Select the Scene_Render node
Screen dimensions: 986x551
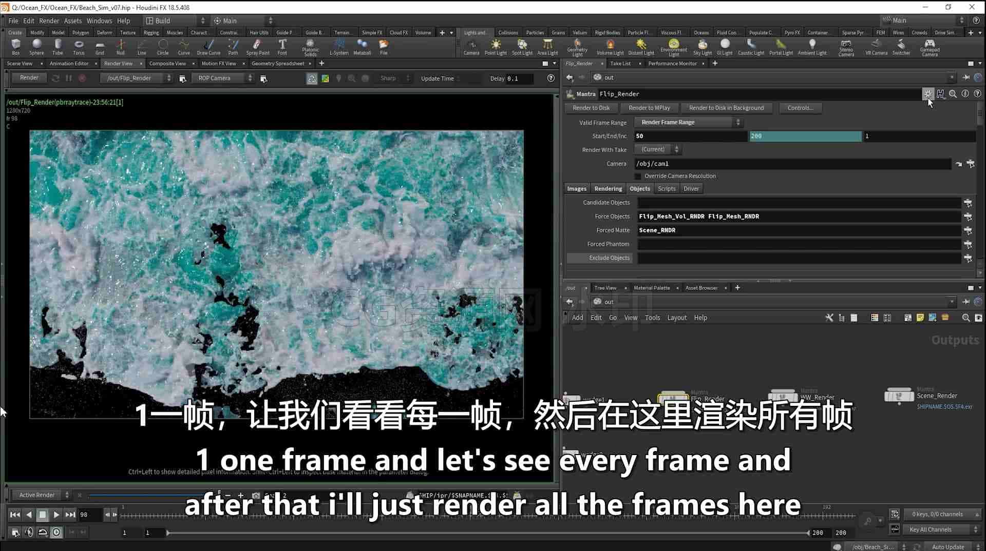899,396
